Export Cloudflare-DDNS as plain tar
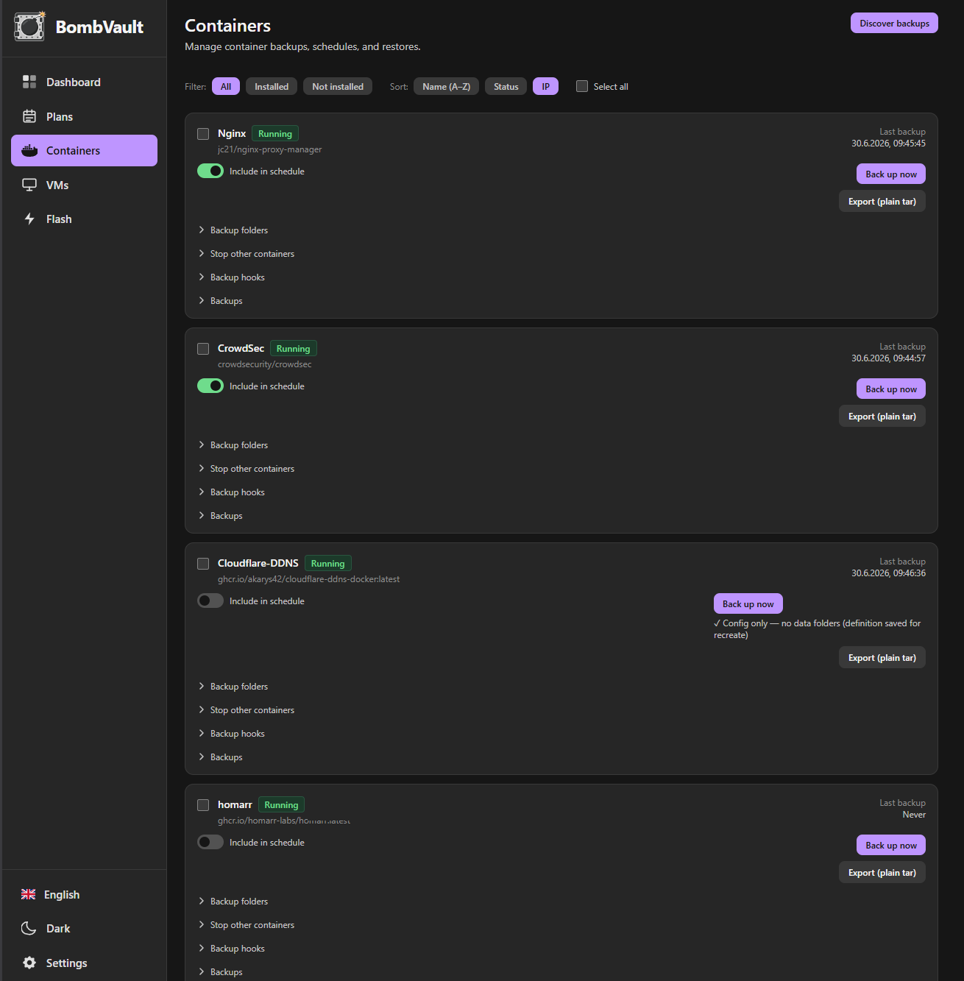Screen dimensions: 964x981 pos(882,657)
